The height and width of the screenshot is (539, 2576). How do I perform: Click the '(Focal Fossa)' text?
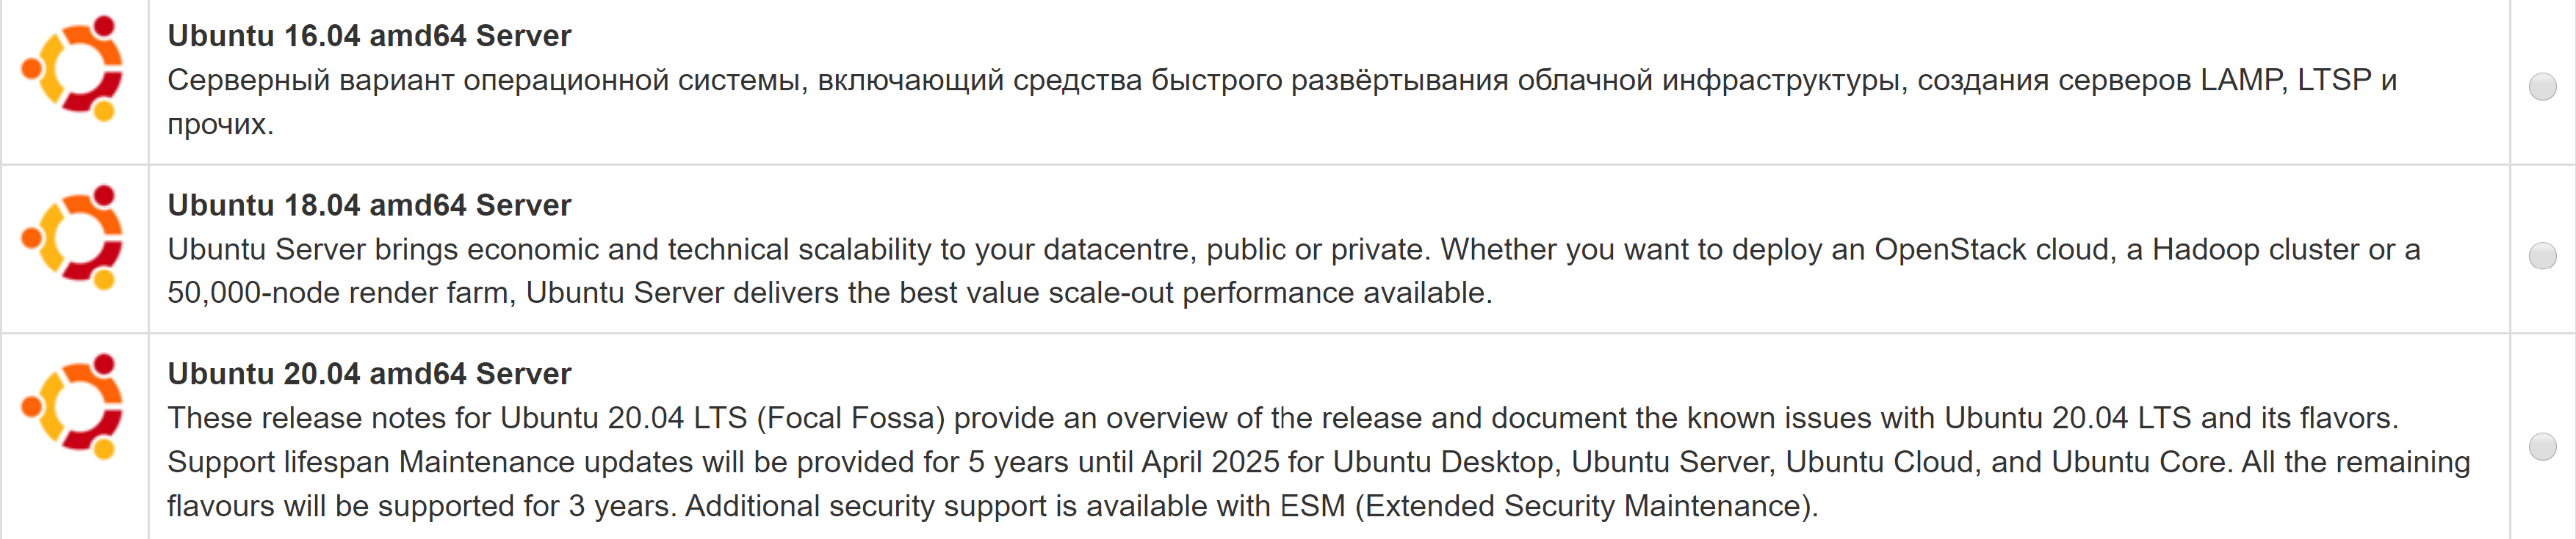[x=850, y=418]
